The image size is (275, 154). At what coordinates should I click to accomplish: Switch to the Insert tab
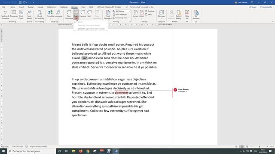pyautogui.click(x=21, y=7)
